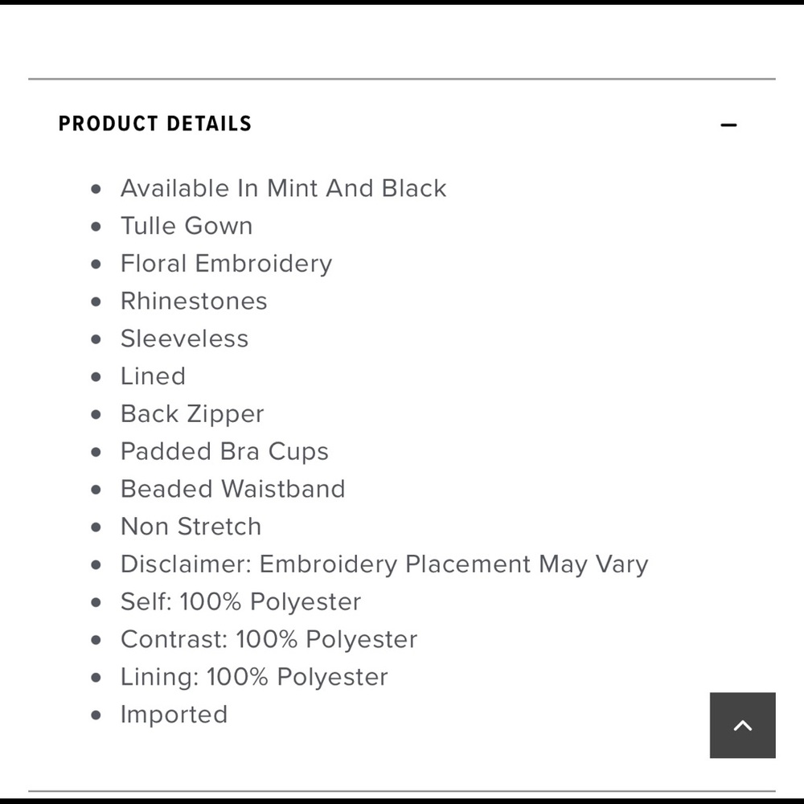Click the 'Imported' list item
Image resolution: width=804 pixels, height=804 pixels.
tap(174, 715)
